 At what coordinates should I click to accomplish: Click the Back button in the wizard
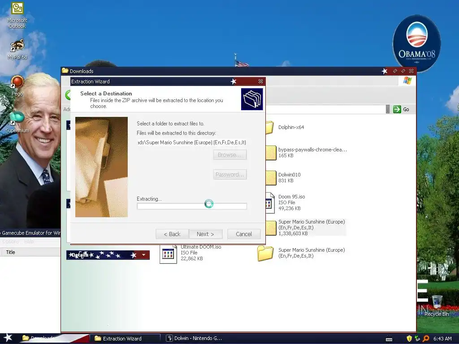tap(172, 234)
